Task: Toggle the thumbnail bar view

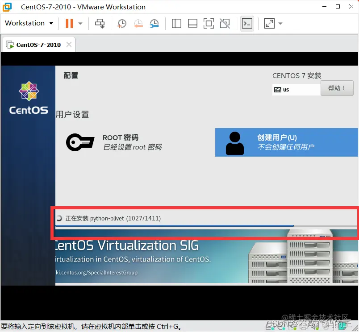Action: [x=192, y=23]
